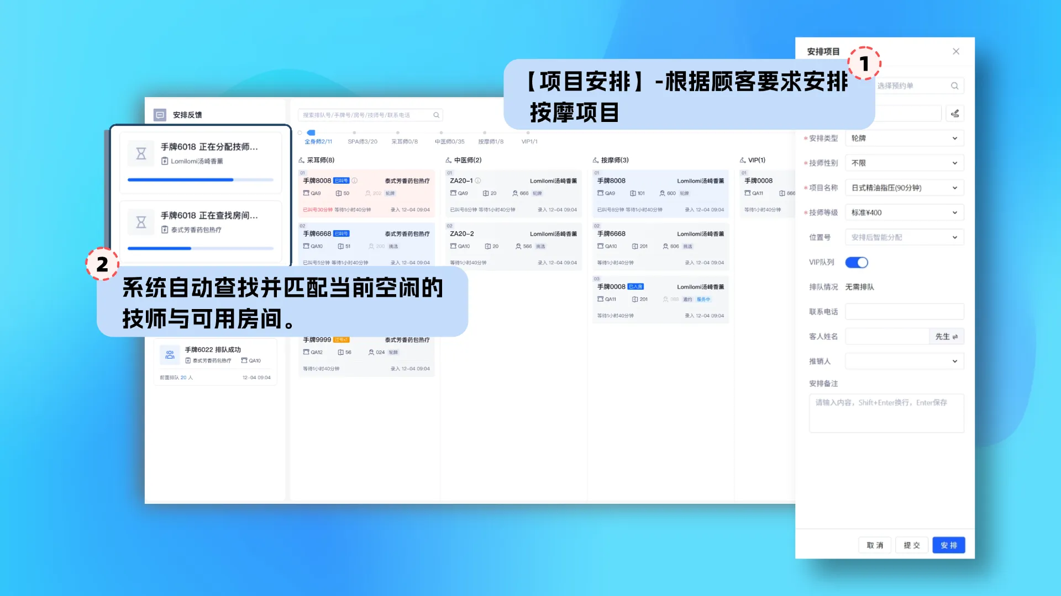Toggle 先生 gender selector in 客人姓名 field
This screenshot has width=1061, height=596.
(x=947, y=336)
